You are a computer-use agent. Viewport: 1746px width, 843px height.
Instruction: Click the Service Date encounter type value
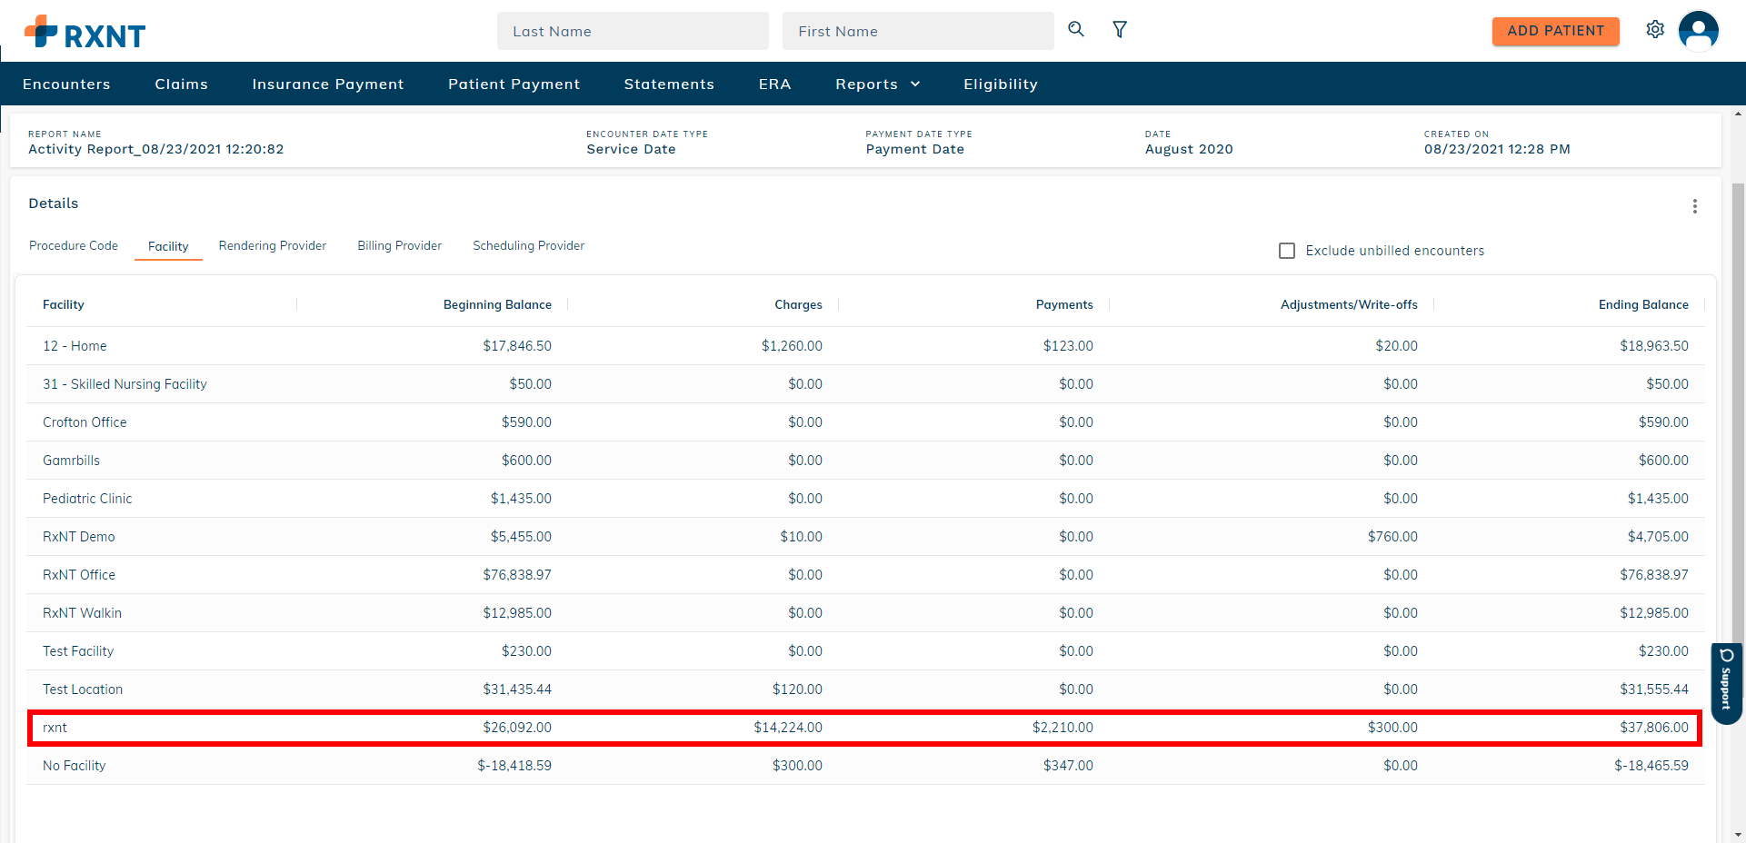pyautogui.click(x=631, y=149)
